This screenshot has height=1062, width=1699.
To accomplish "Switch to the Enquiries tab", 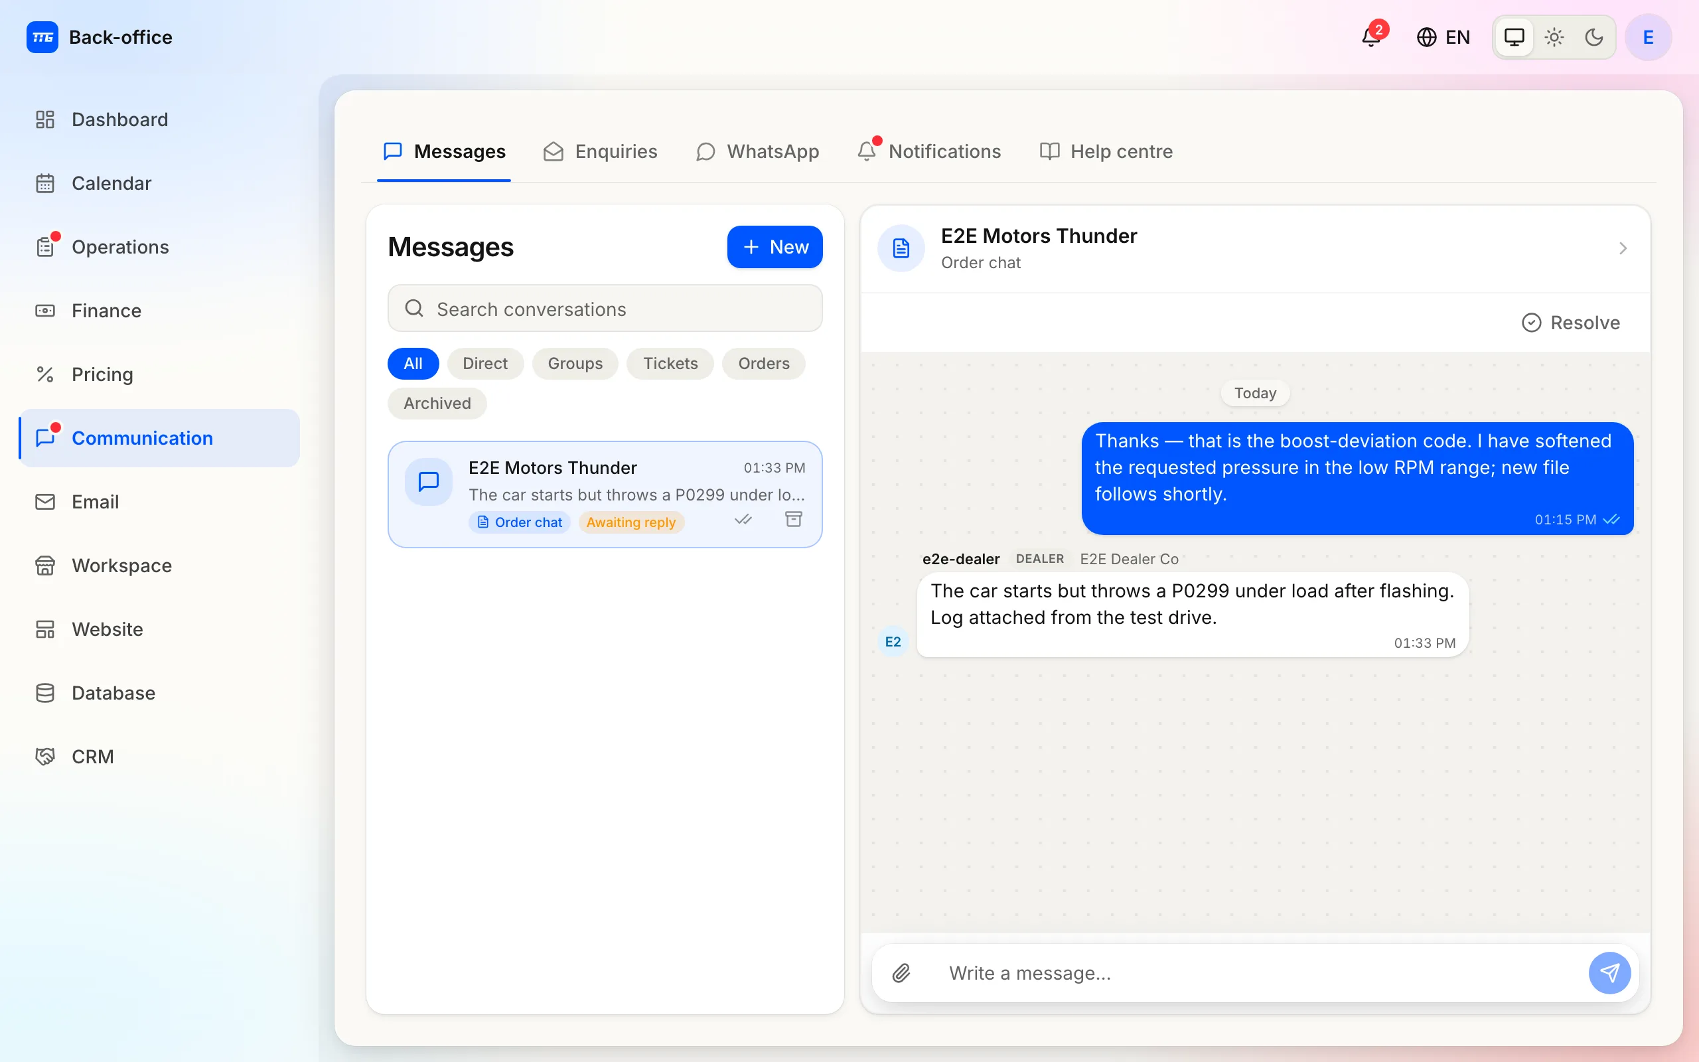I will tap(600, 151).
